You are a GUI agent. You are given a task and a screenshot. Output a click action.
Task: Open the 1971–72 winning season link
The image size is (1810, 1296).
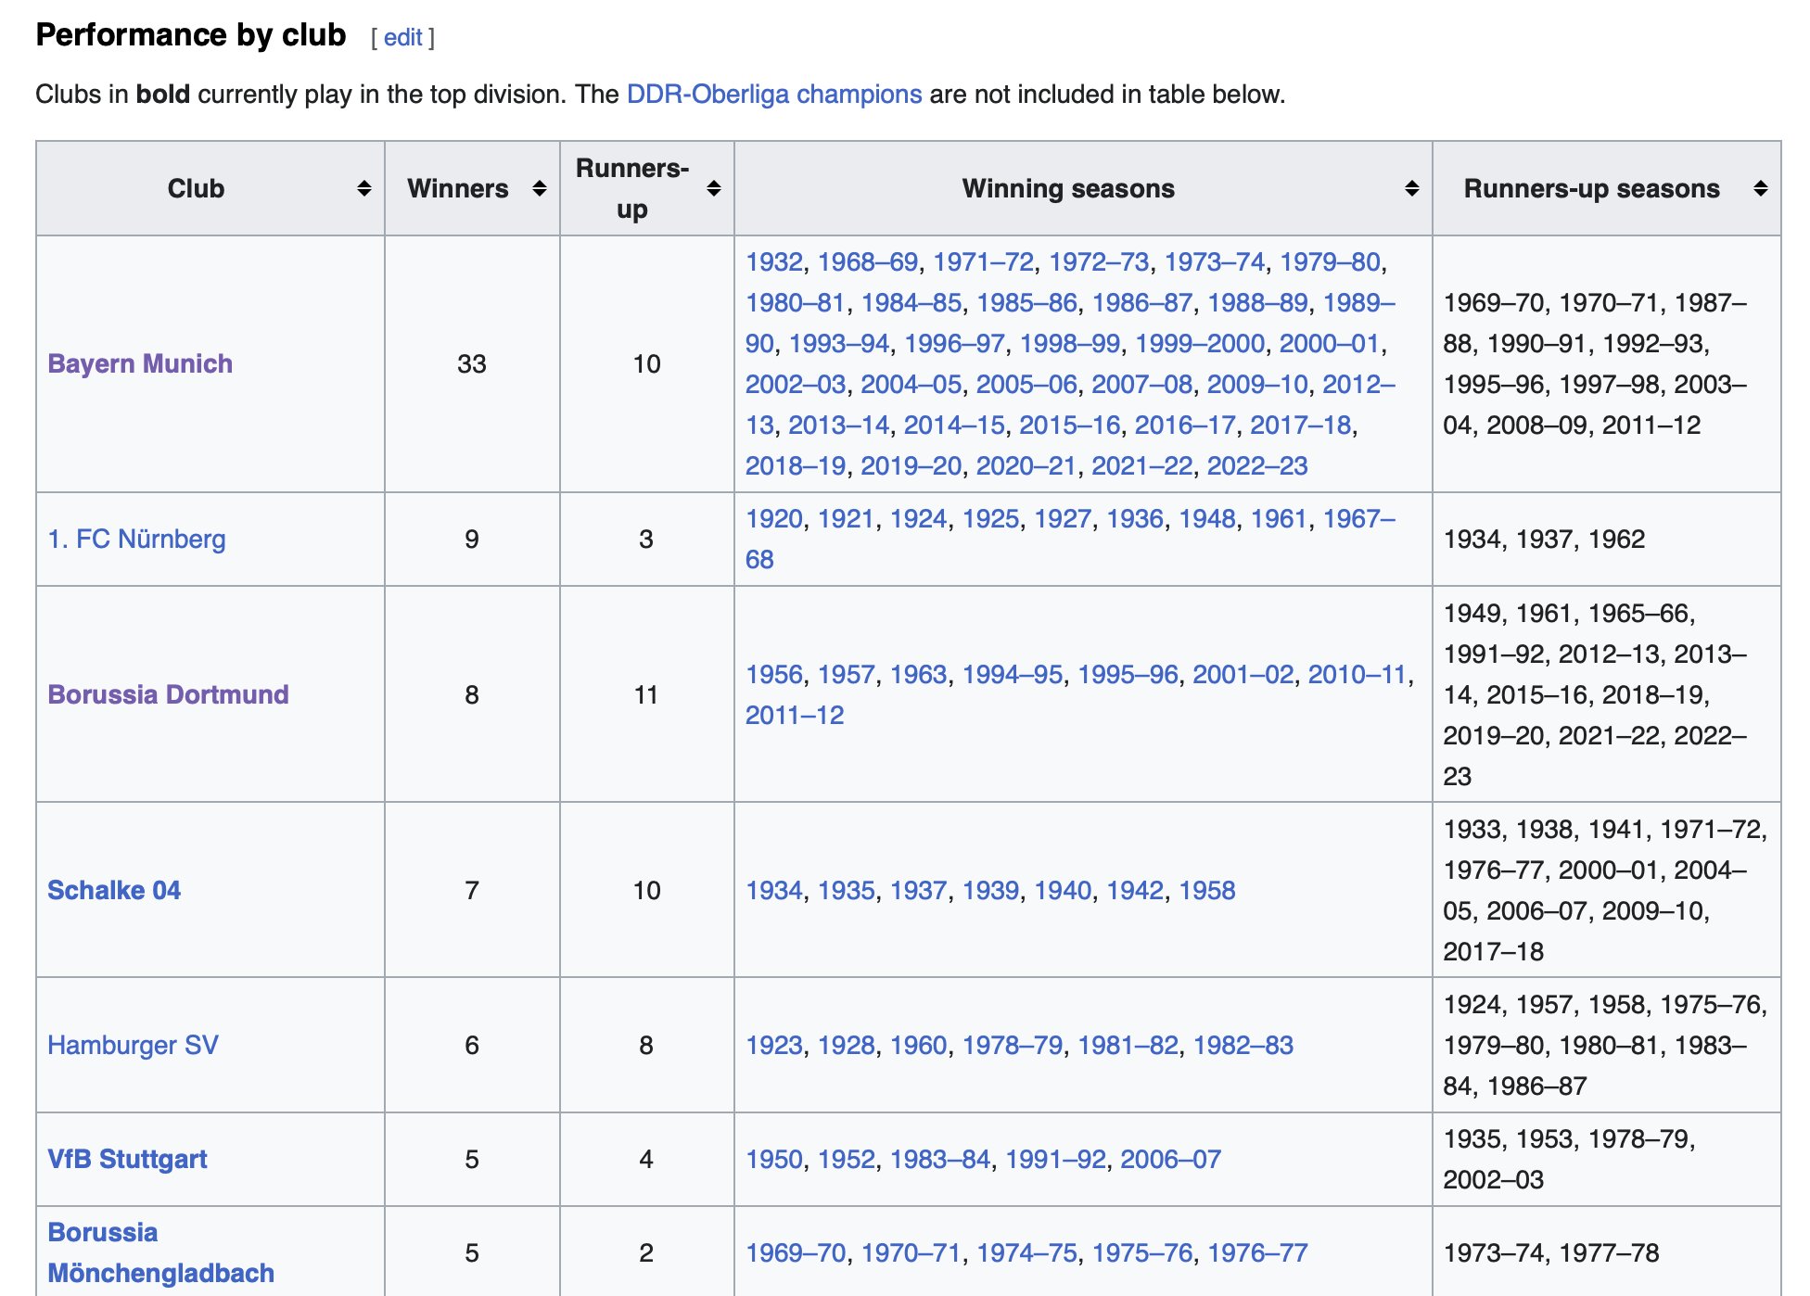click(983, 261)
